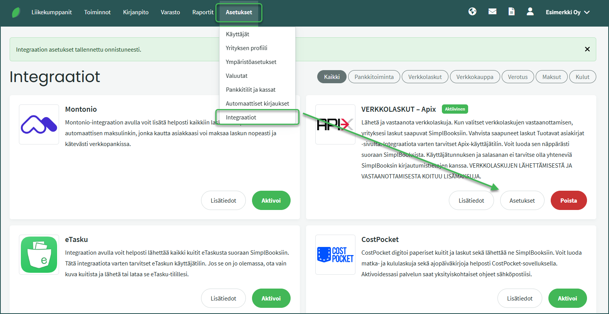
Task: Click the Montonio logo thumbnail
Action: (39, 124)
